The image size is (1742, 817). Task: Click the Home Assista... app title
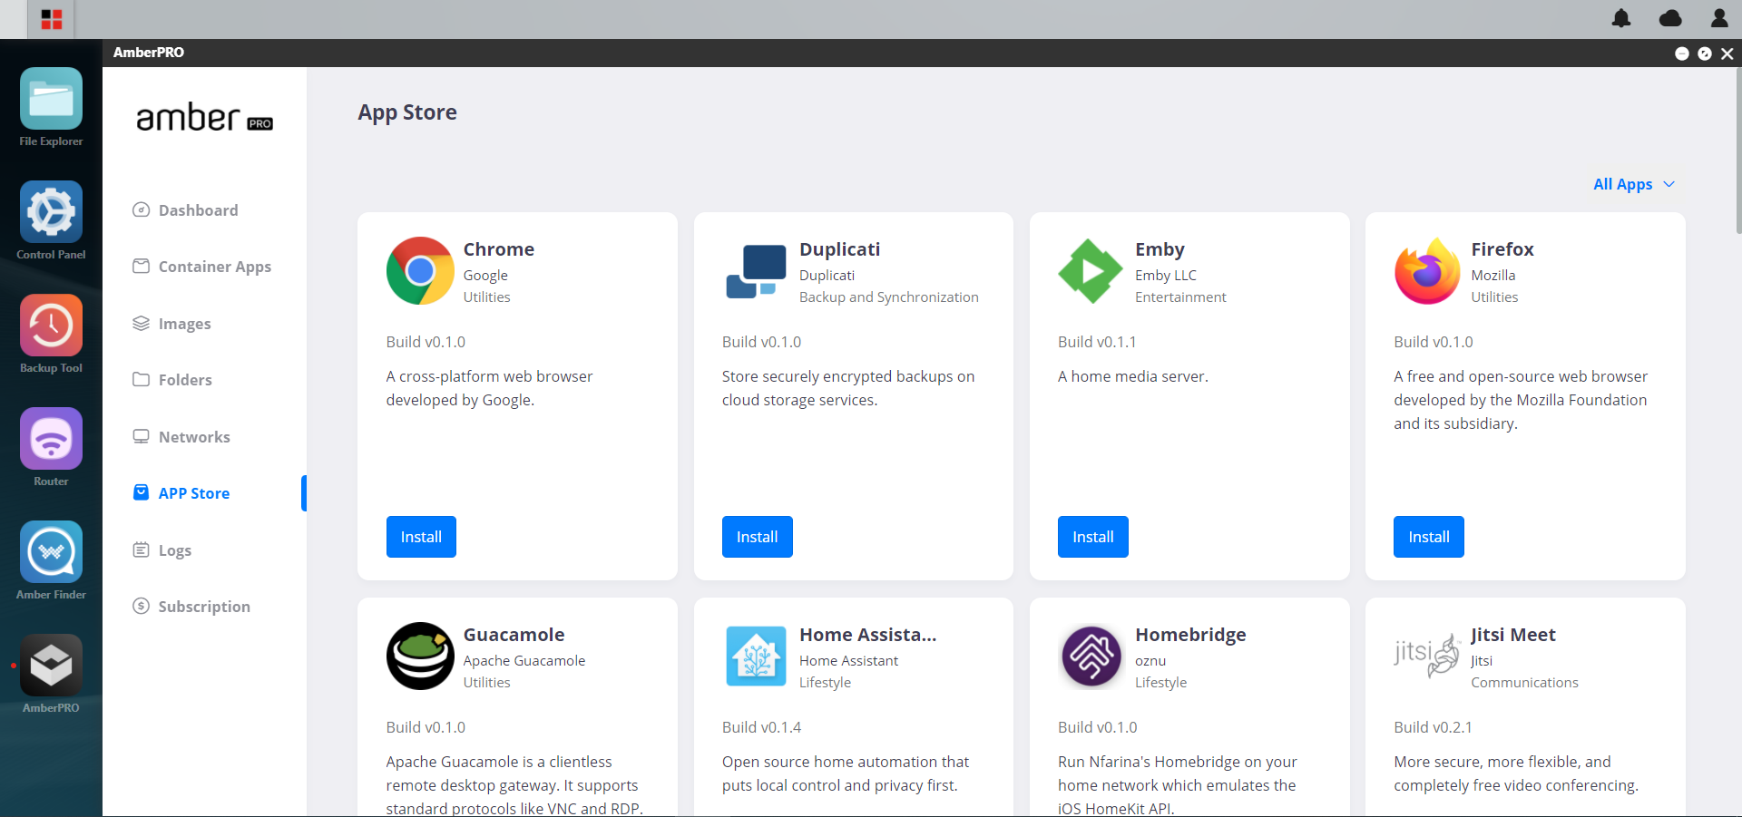(x=868, y=635)
